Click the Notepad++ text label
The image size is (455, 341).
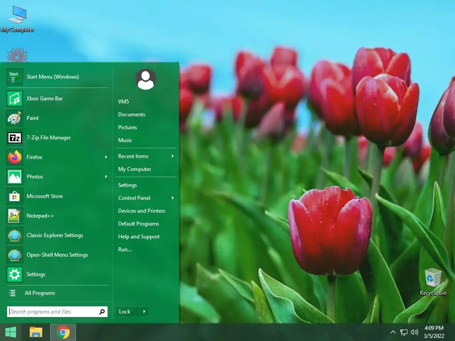coord(40,216)
